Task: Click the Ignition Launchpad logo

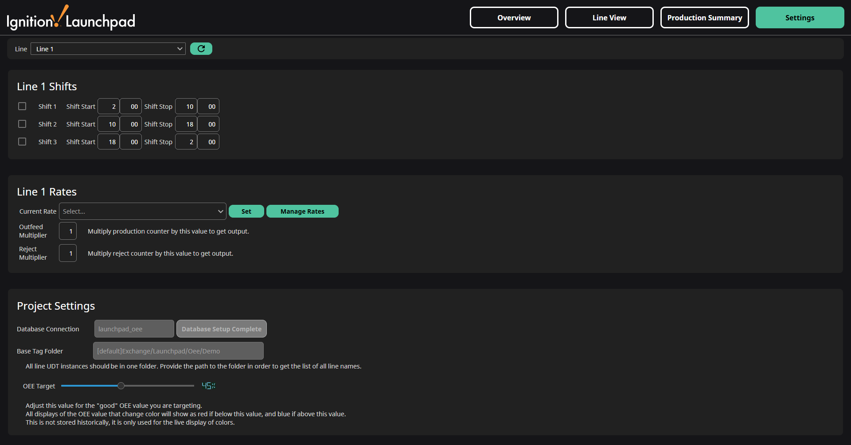Action: (x=71, y=19)
